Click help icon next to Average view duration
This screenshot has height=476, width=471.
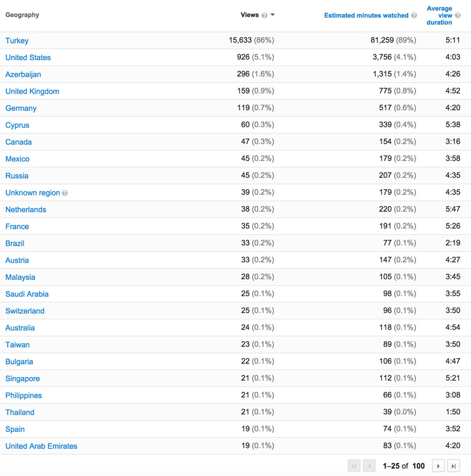(457, 15)
